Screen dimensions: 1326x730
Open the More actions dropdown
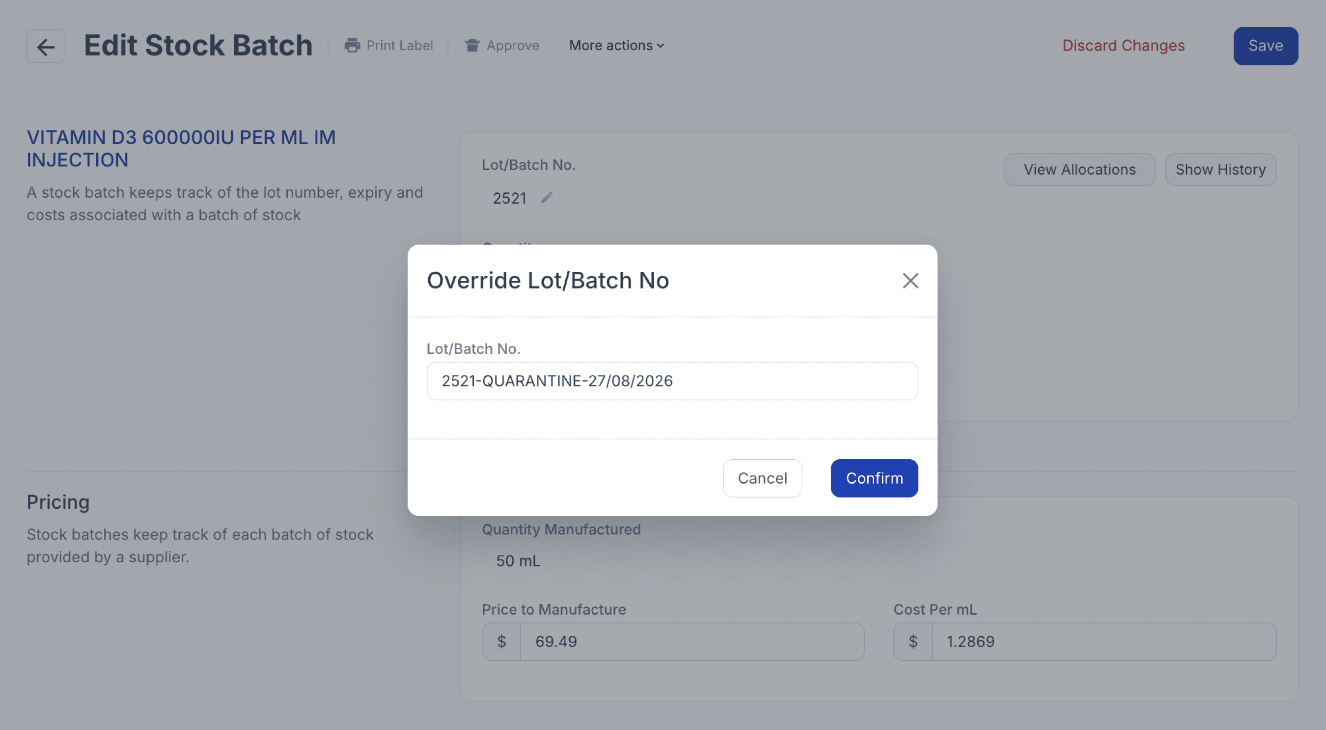[616, 46]
